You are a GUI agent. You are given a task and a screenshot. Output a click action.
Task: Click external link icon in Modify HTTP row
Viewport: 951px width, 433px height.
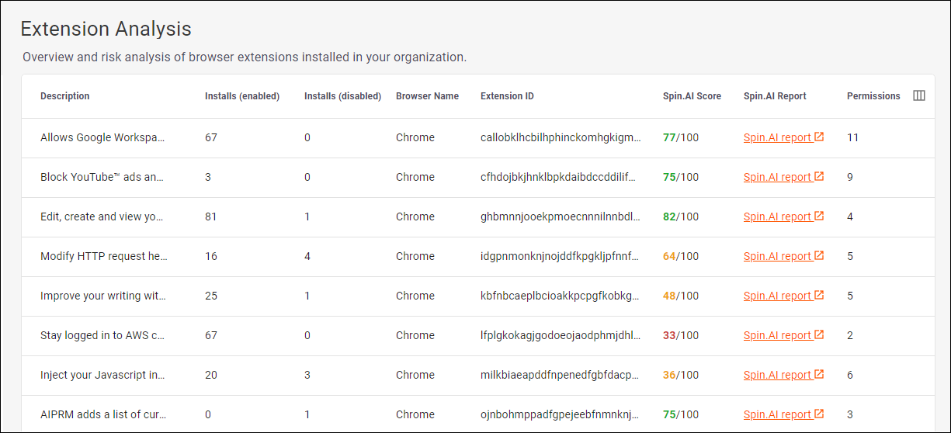819,255
